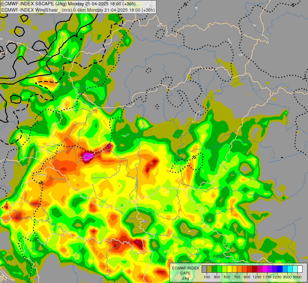Viewport: 308px width, 283px height.
Task: Select the olive legend swatch
Action: (x=210, y=269)
